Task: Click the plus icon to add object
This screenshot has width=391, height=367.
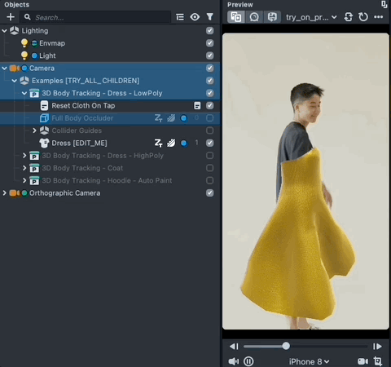Action: pos(11,17)
